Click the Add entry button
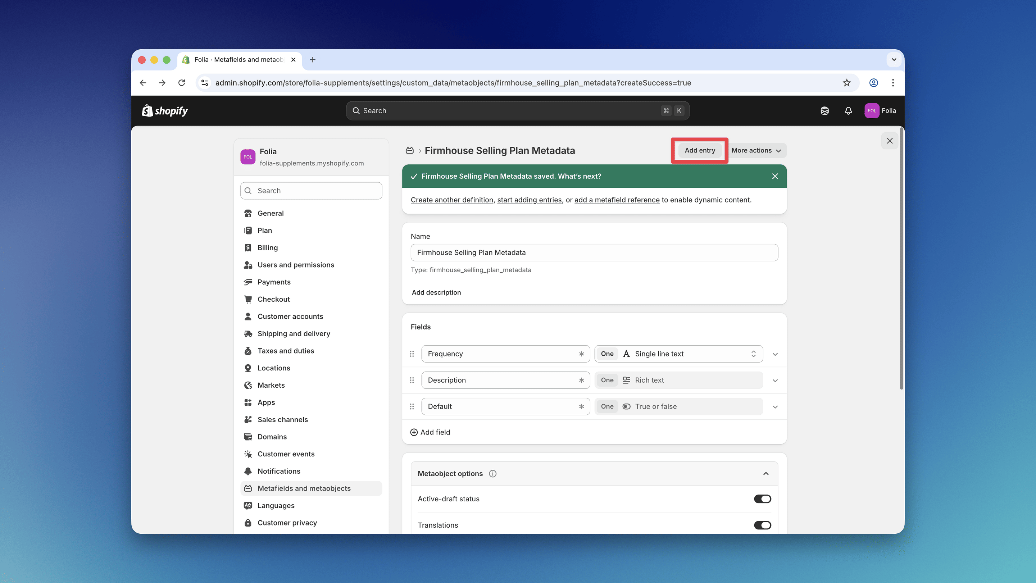 700,150
